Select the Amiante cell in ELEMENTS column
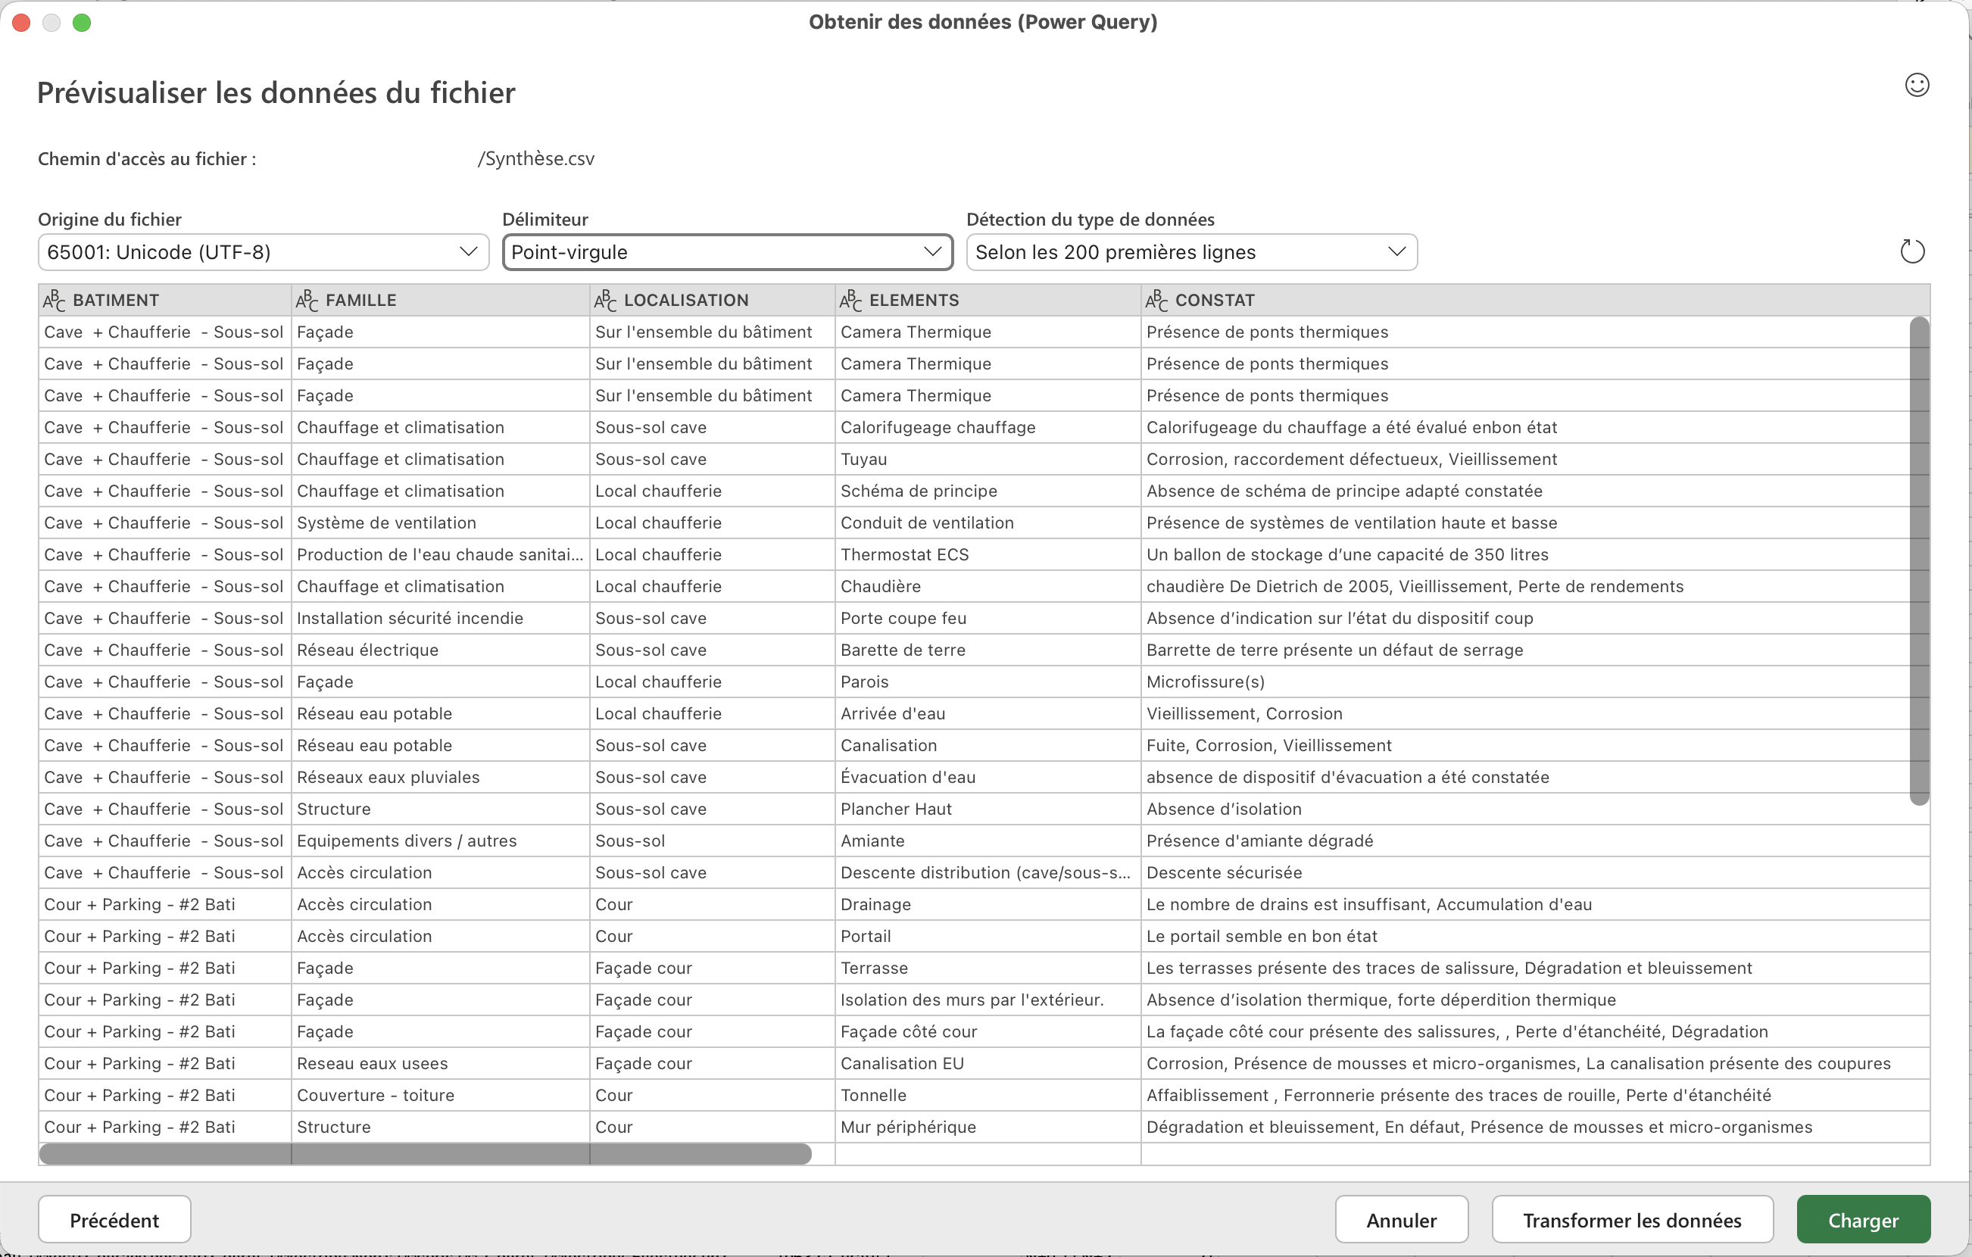 coord(872,841)
